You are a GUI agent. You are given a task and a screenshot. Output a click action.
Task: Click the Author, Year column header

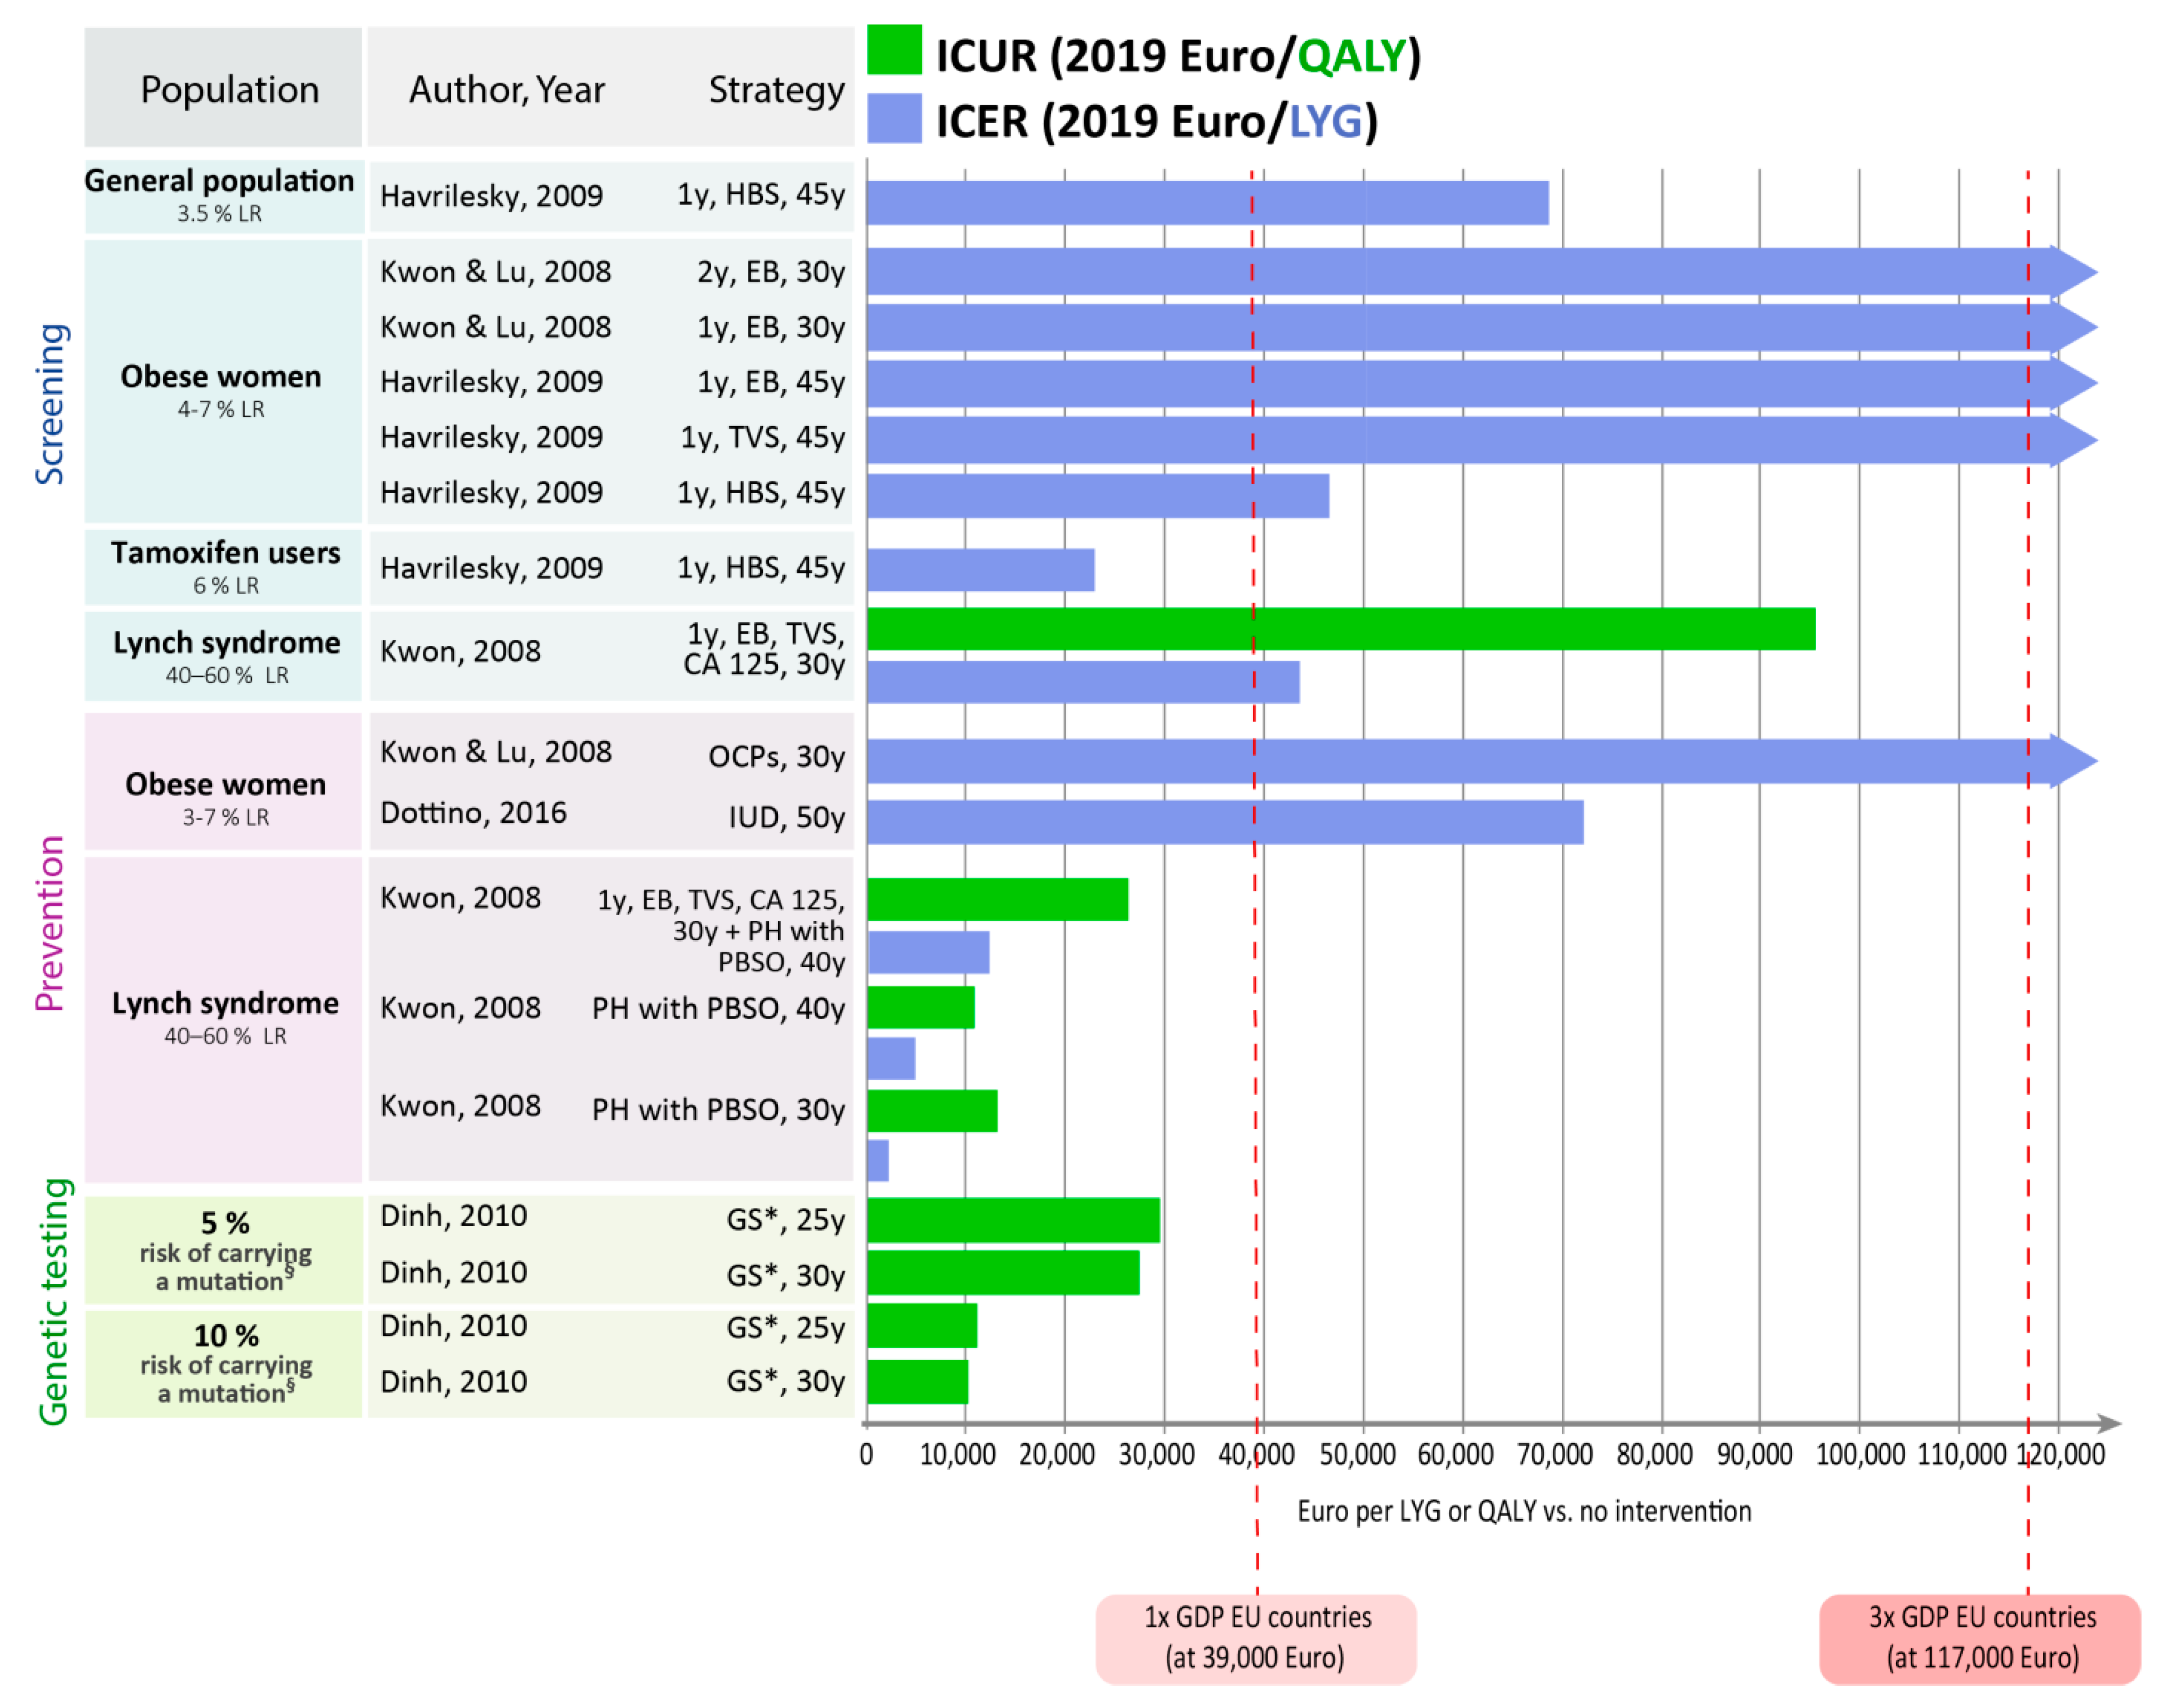click(x=506, y=89)
